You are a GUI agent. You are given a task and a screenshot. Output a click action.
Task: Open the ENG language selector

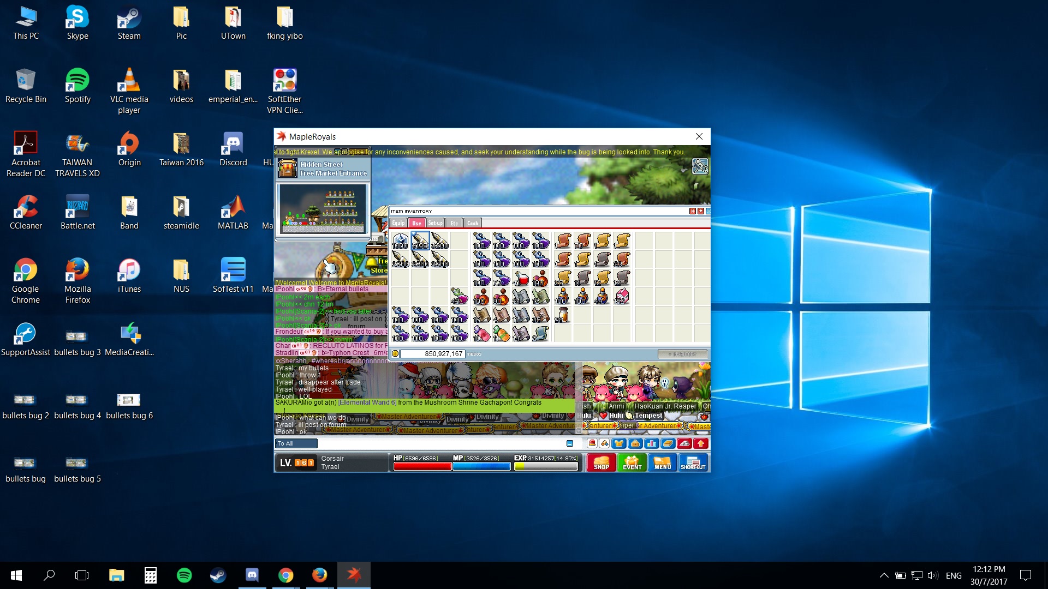[954, 575]
